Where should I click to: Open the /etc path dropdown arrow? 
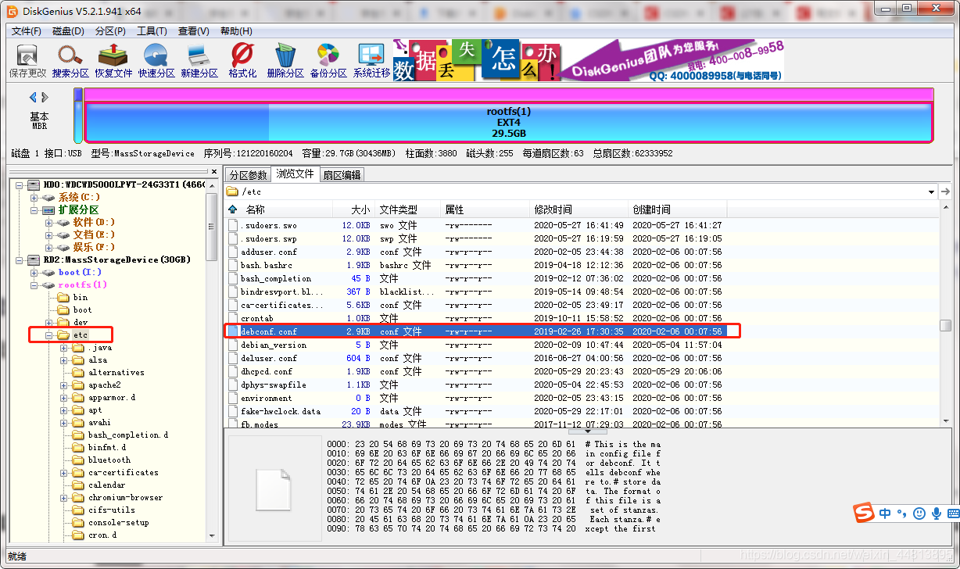pos(931,191)
